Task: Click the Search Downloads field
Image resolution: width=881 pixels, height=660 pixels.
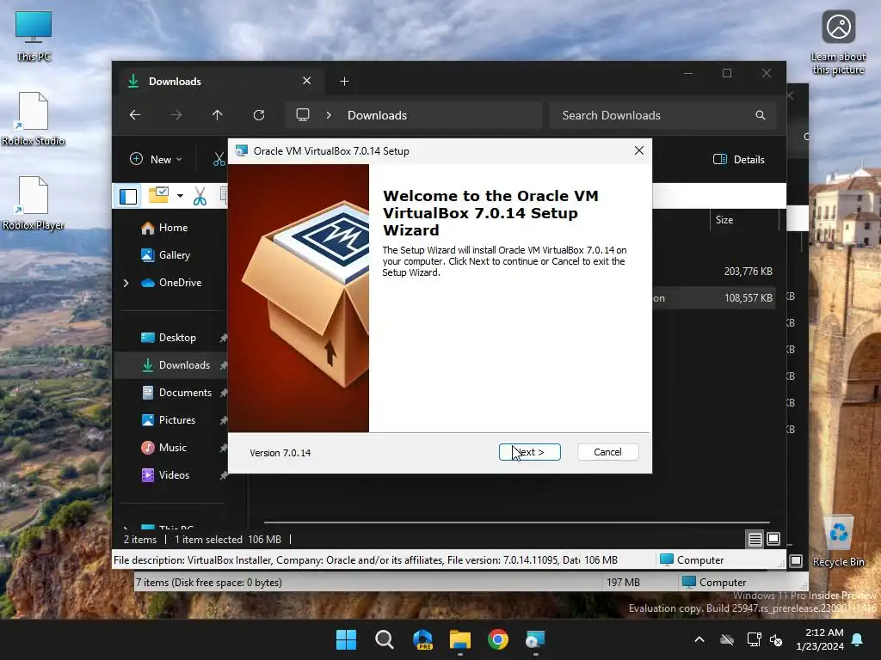Action: click(x=663, y=115)
